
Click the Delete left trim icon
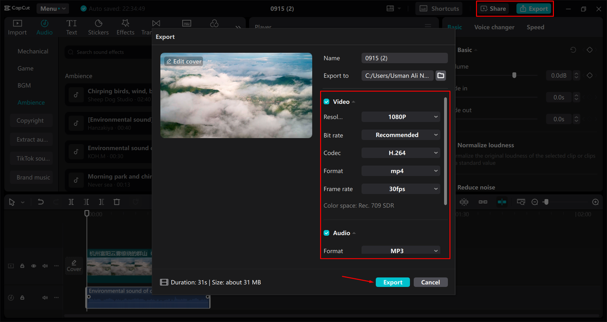coord(86,202)
